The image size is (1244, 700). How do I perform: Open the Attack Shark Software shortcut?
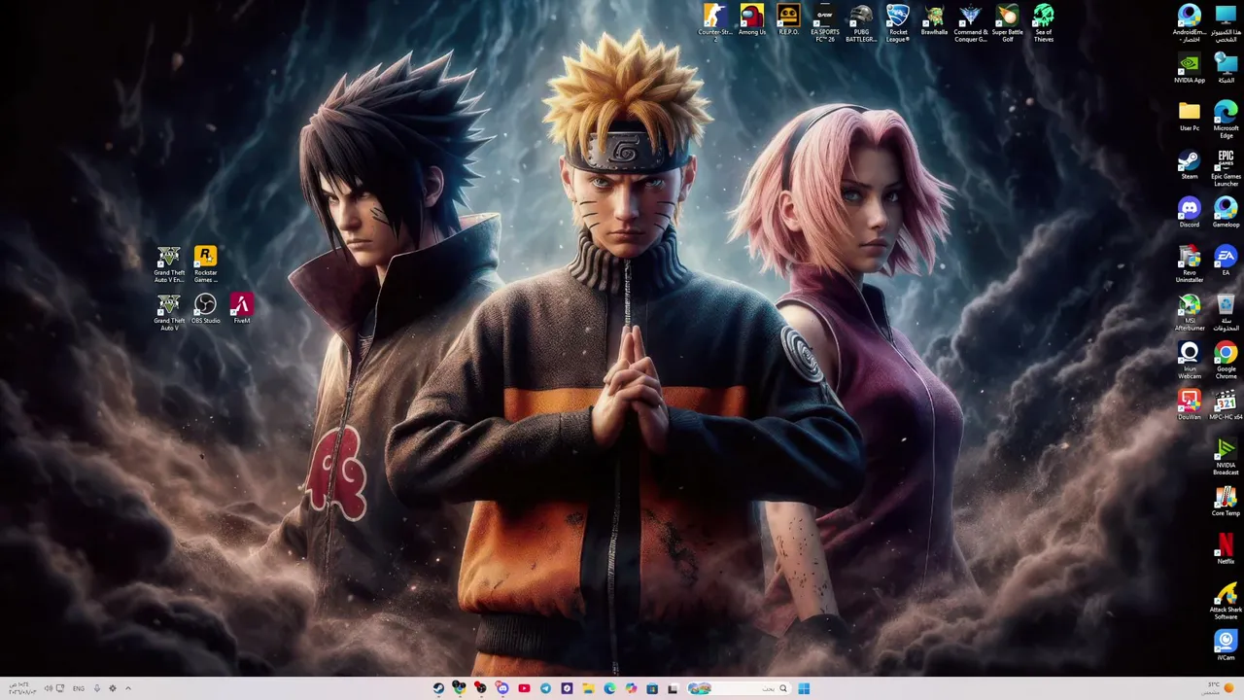[x=1226, y=600]
